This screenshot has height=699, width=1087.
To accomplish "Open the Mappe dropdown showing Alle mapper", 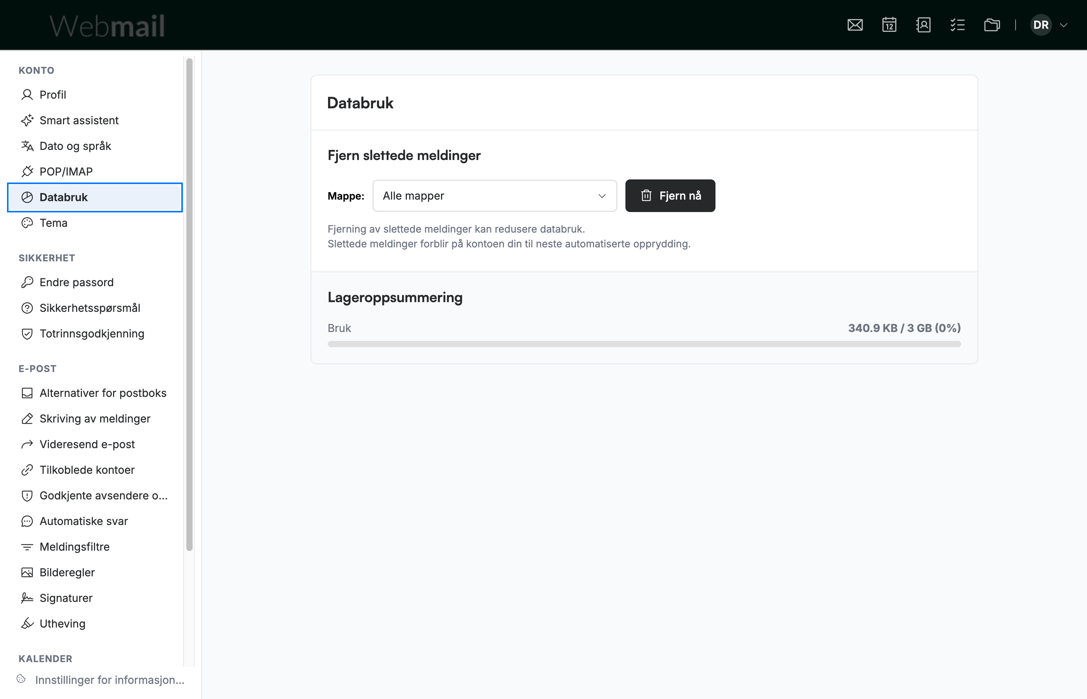I will click(x=495, y=196).
